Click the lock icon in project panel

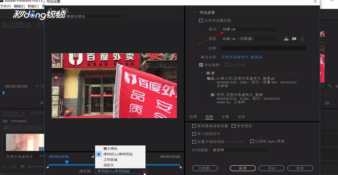[x=5, y=166]
